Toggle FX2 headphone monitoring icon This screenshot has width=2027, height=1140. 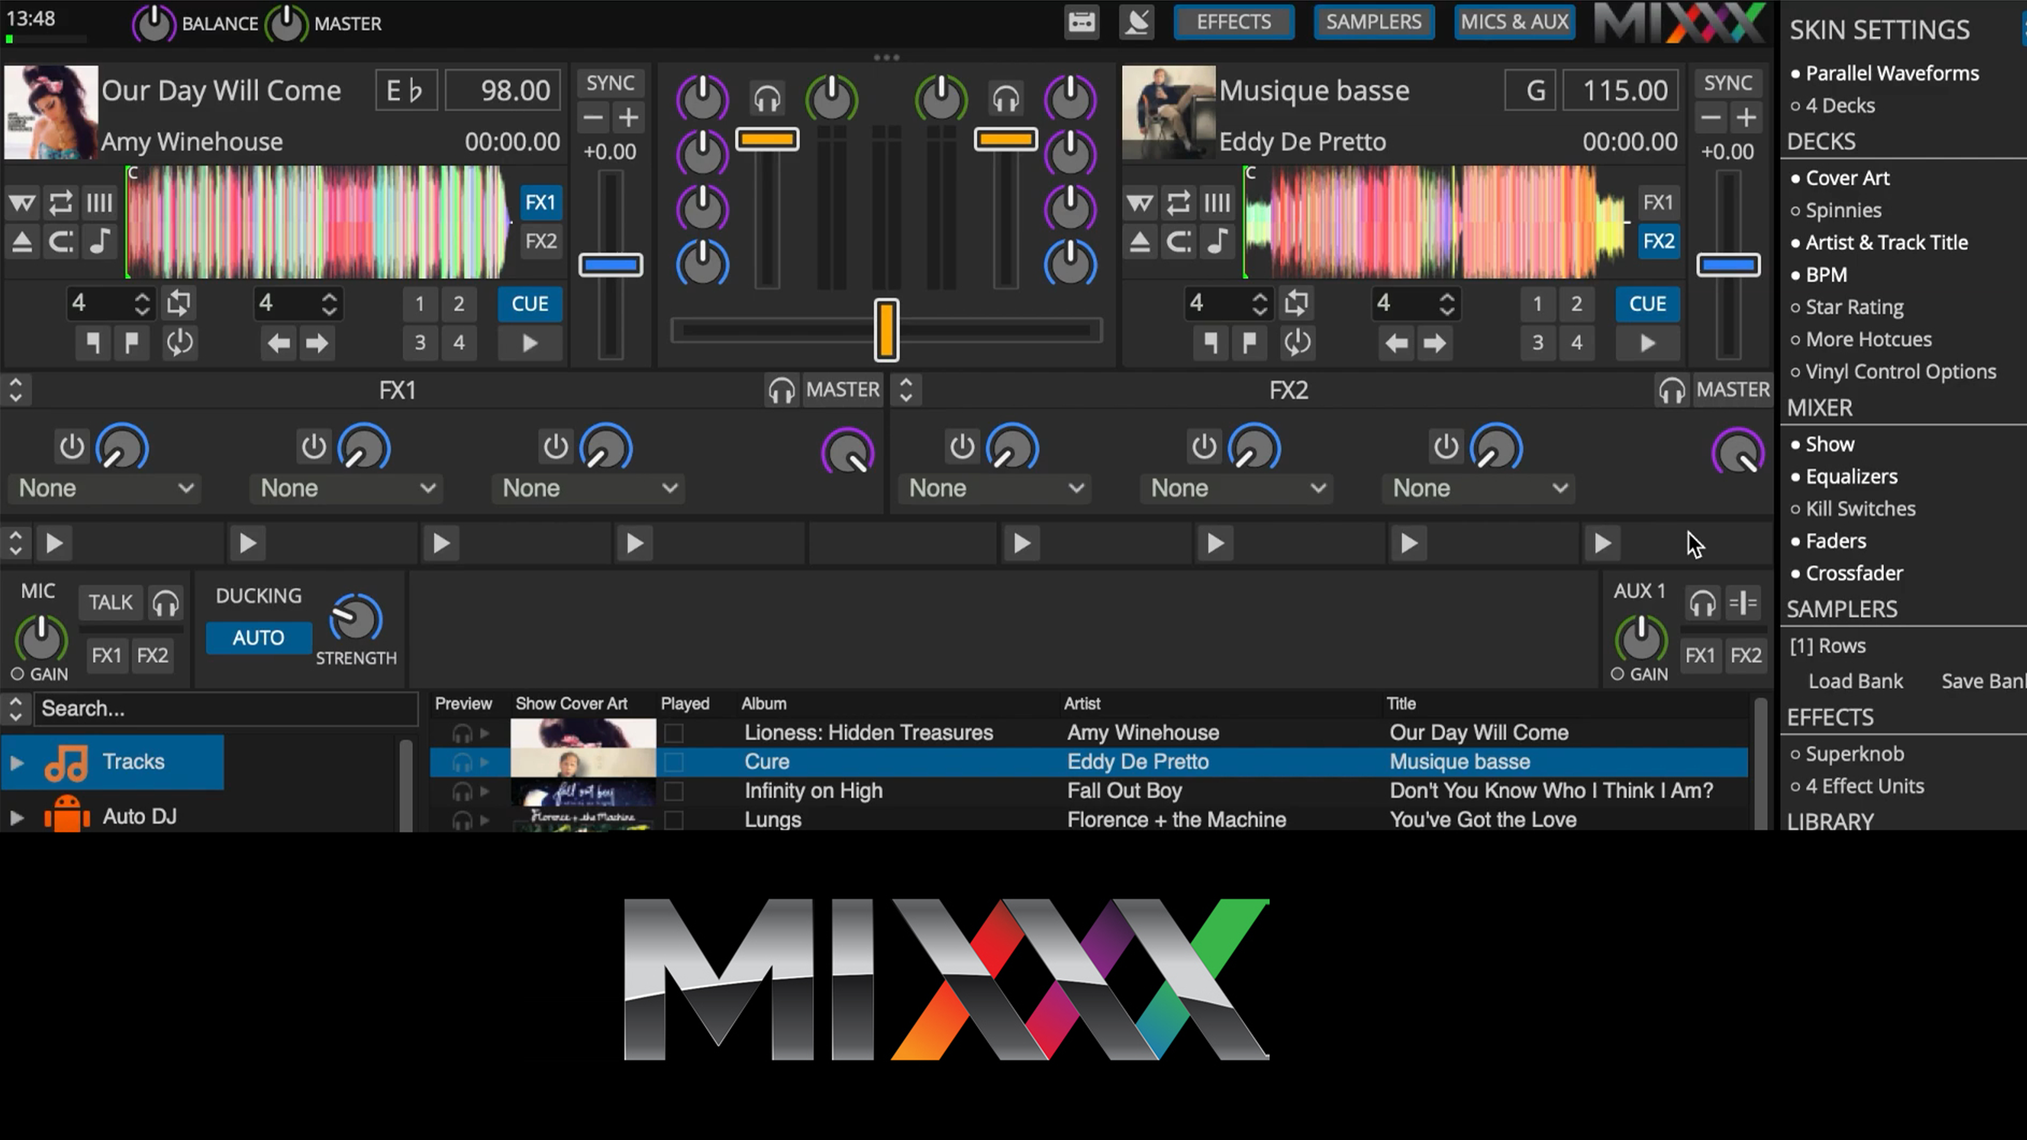[x=1672, y=390]
